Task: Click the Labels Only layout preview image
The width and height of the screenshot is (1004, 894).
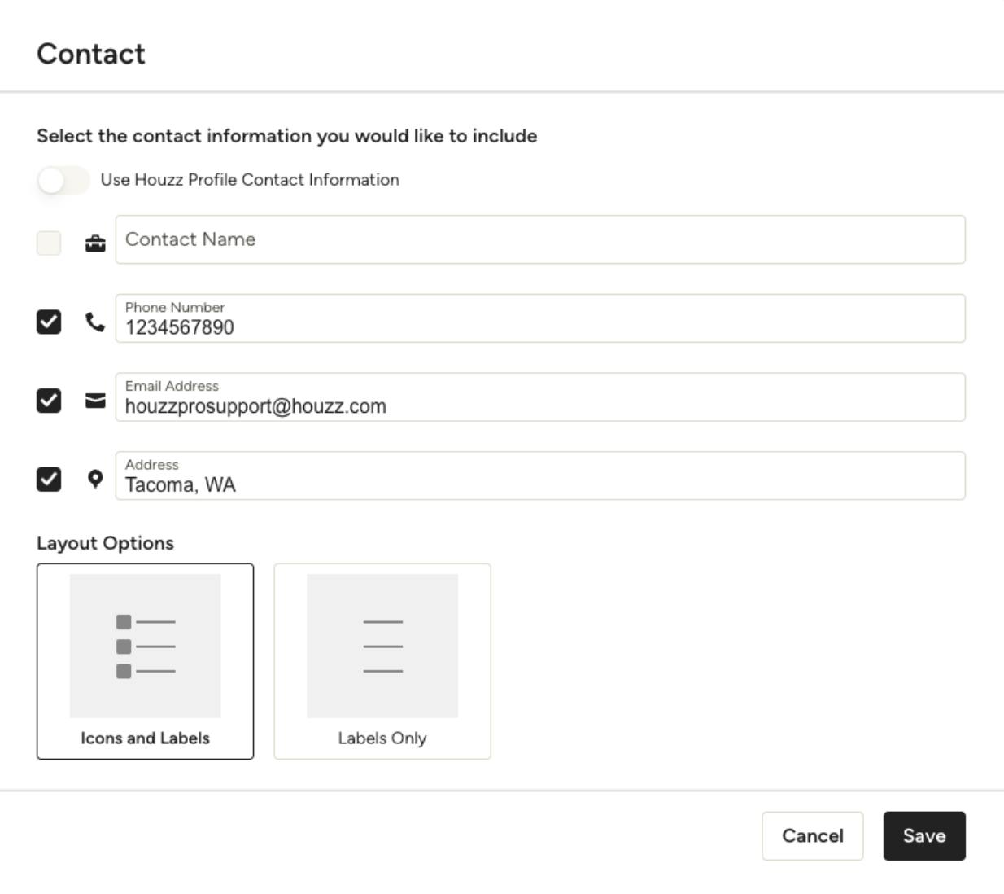Action: (x=382, y=646)
